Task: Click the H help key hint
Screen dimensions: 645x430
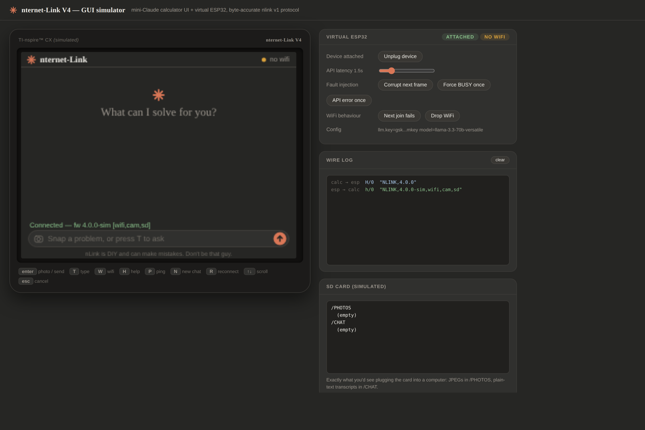Action: coord(130,272)
